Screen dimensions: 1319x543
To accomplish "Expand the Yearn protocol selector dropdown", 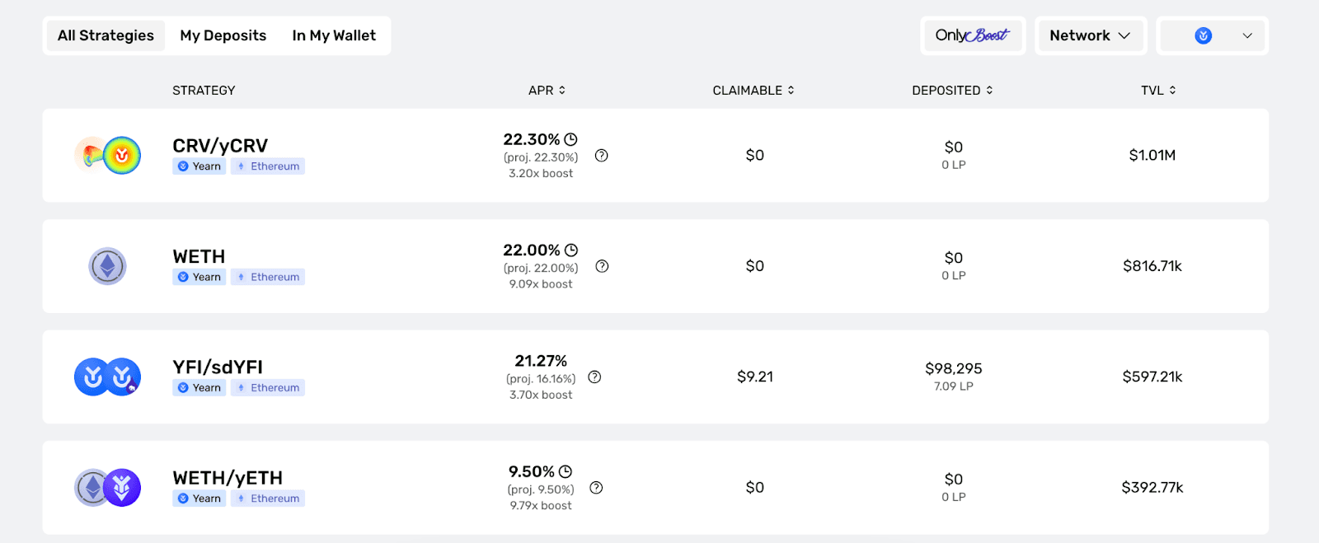I will click(1212, 35).
